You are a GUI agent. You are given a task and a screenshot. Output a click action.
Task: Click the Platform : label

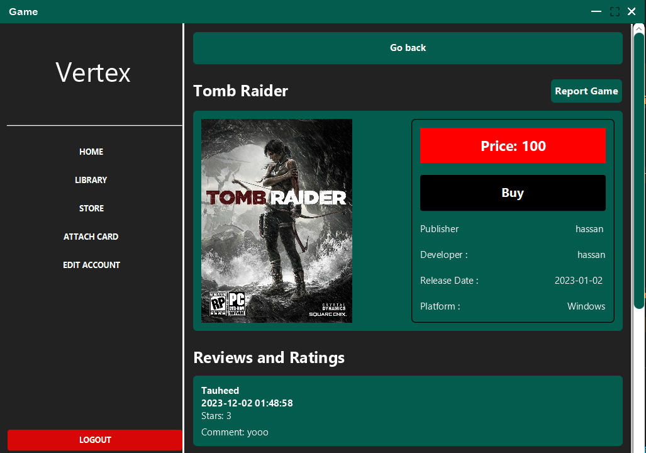[x=440, y=306]
